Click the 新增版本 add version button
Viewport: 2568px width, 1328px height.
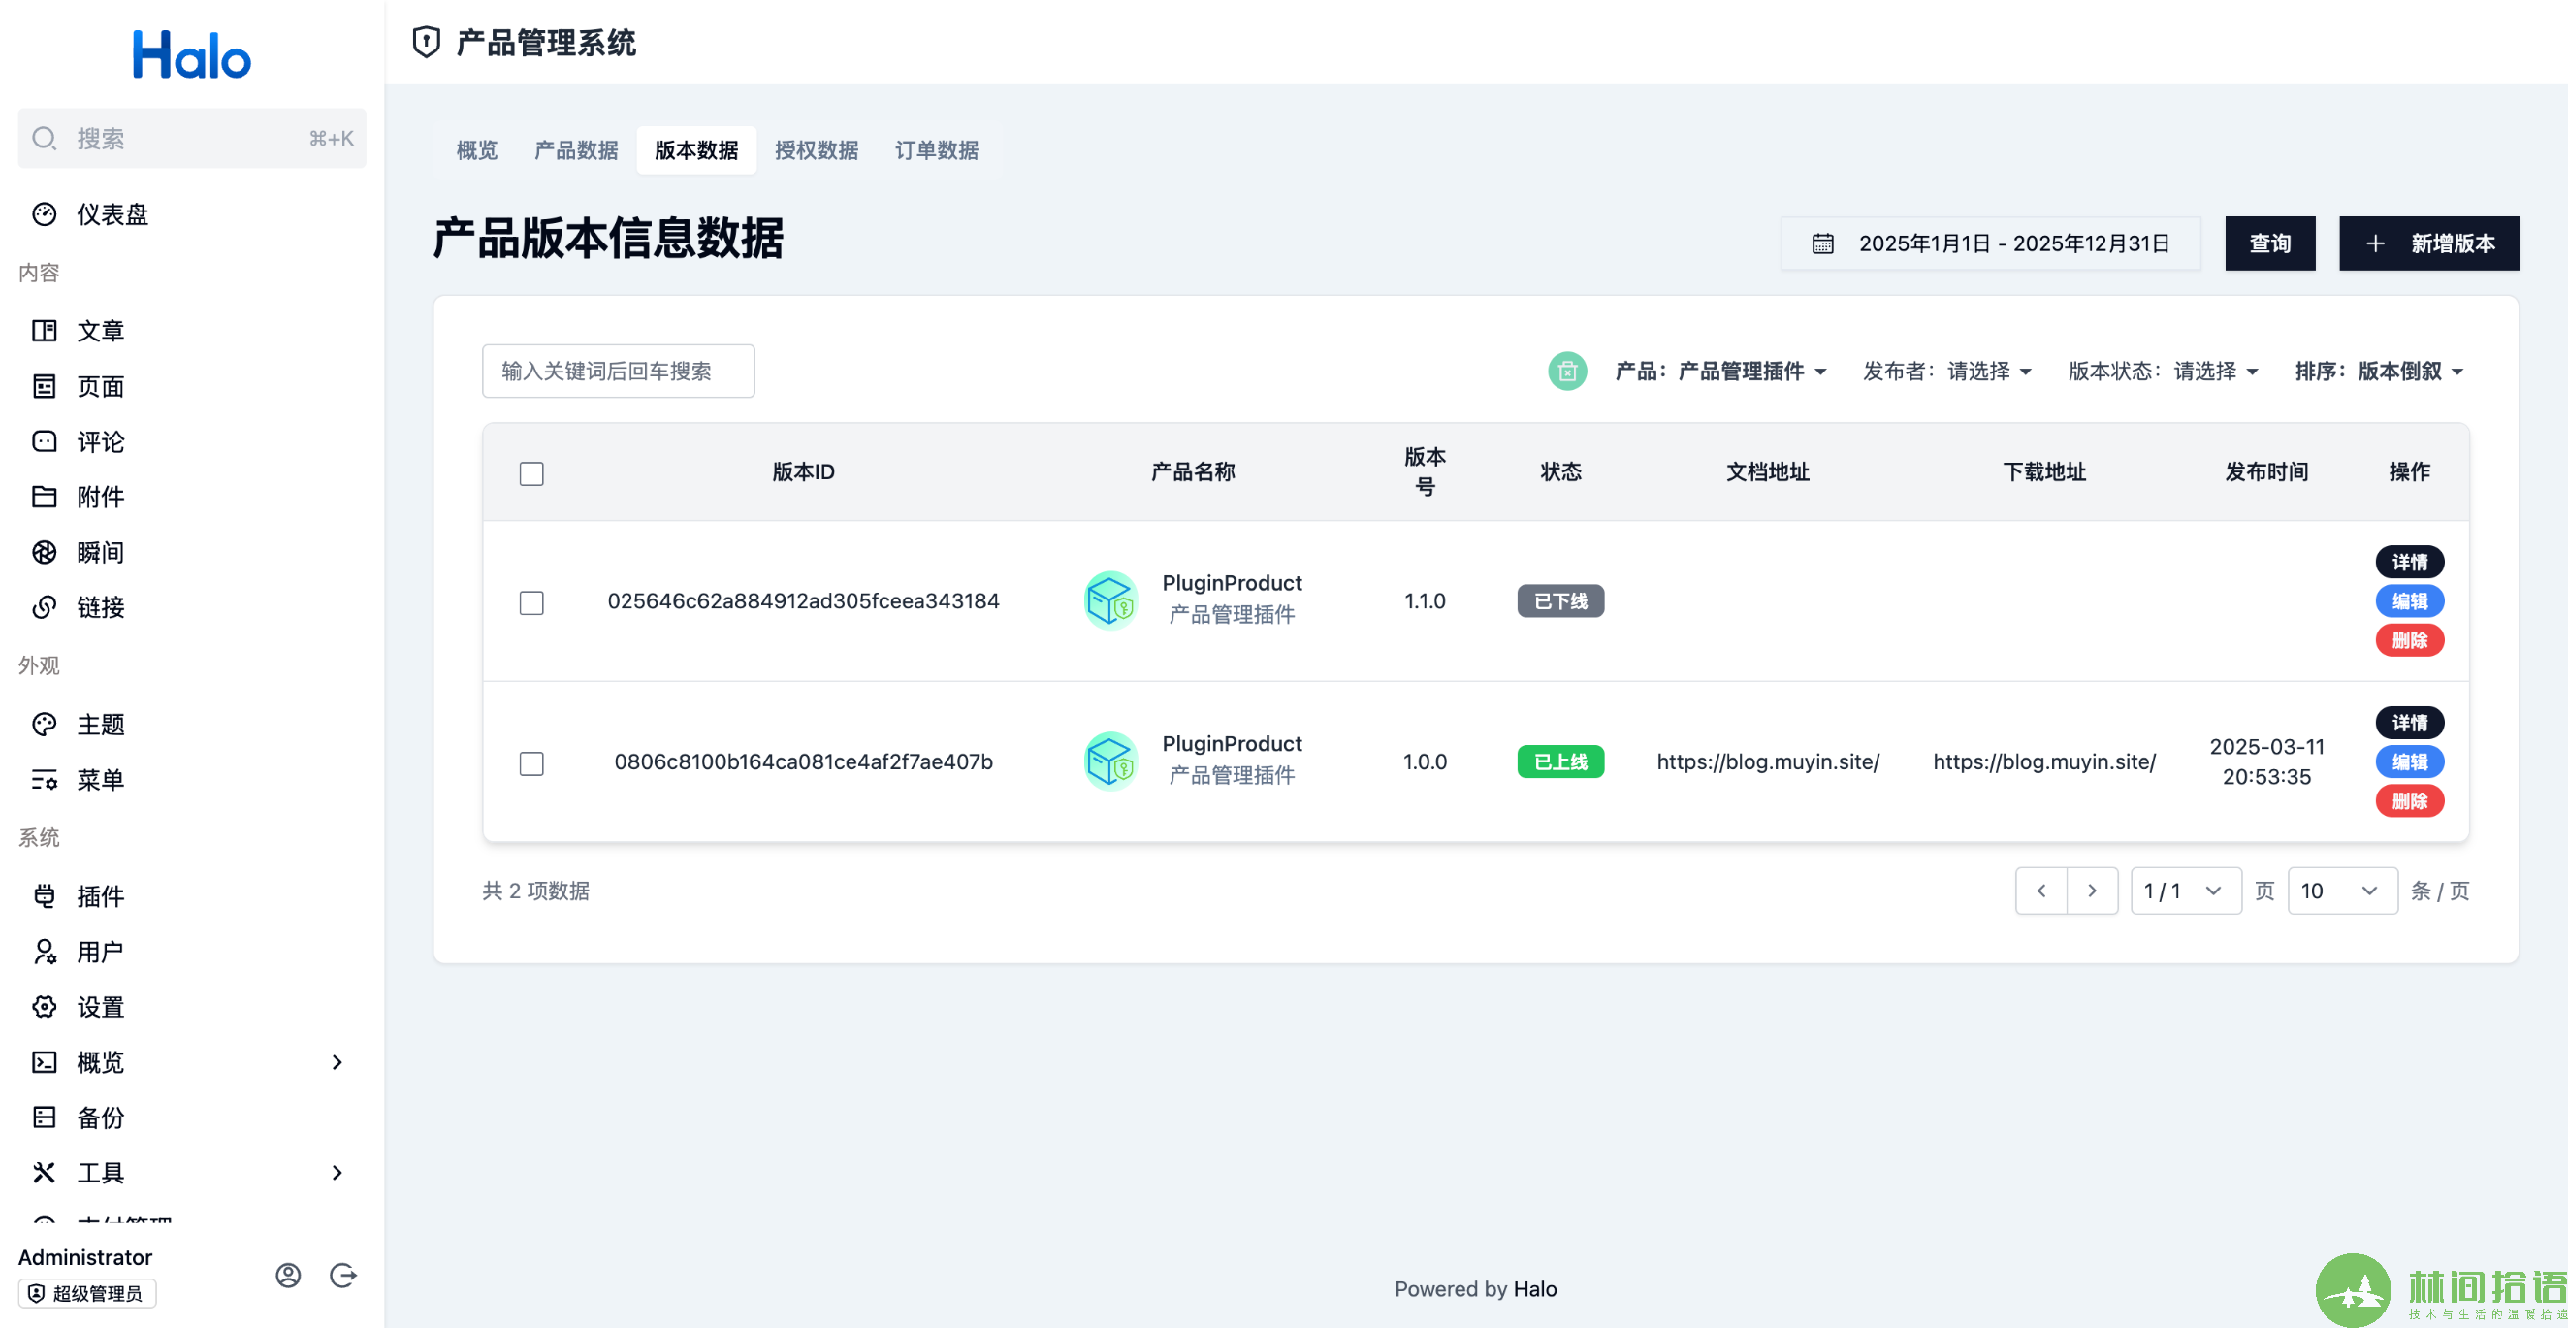coord(2428,243)
